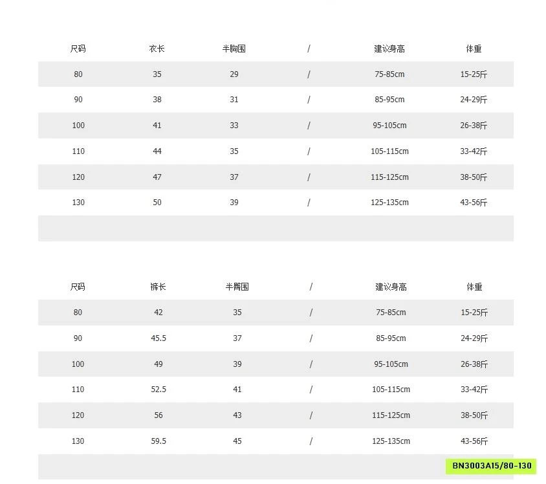Select the 半臀围 column header

point(237,287)
